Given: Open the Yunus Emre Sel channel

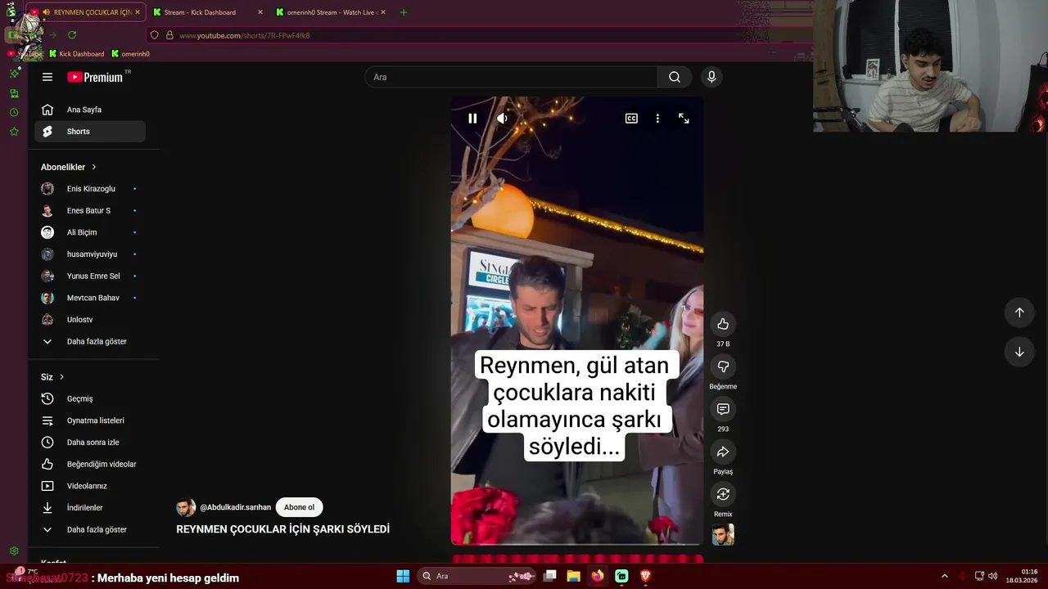Looking at the screenshot, I should (90, 277).
